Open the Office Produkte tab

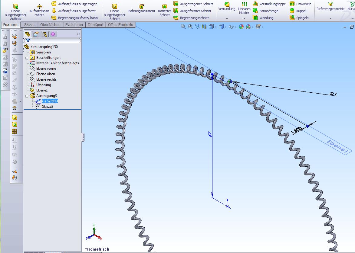(120, 25)
